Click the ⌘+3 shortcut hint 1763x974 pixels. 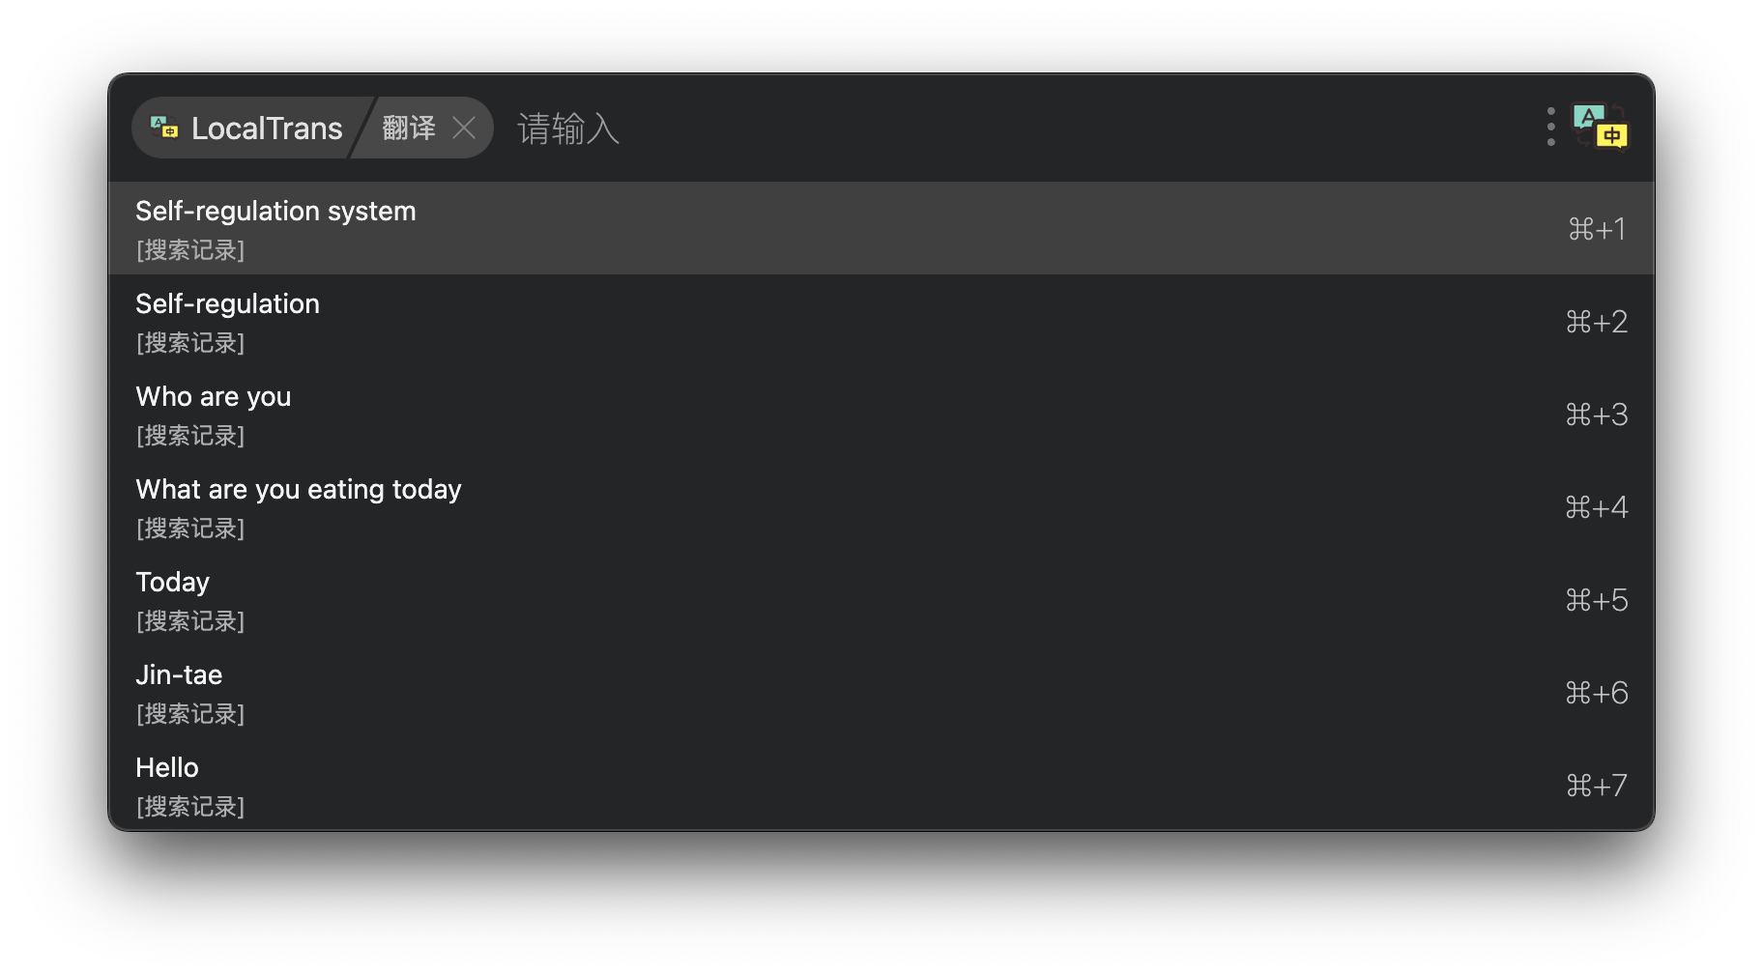(1597, 415)
